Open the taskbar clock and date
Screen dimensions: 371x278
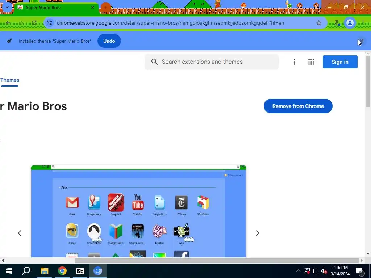click(340, 271)
